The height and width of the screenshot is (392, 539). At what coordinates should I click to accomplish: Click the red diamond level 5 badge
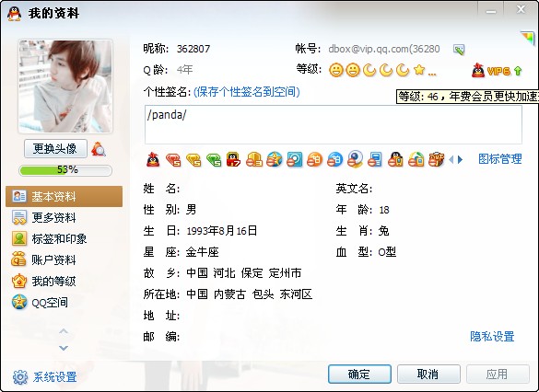click(173, 159)
